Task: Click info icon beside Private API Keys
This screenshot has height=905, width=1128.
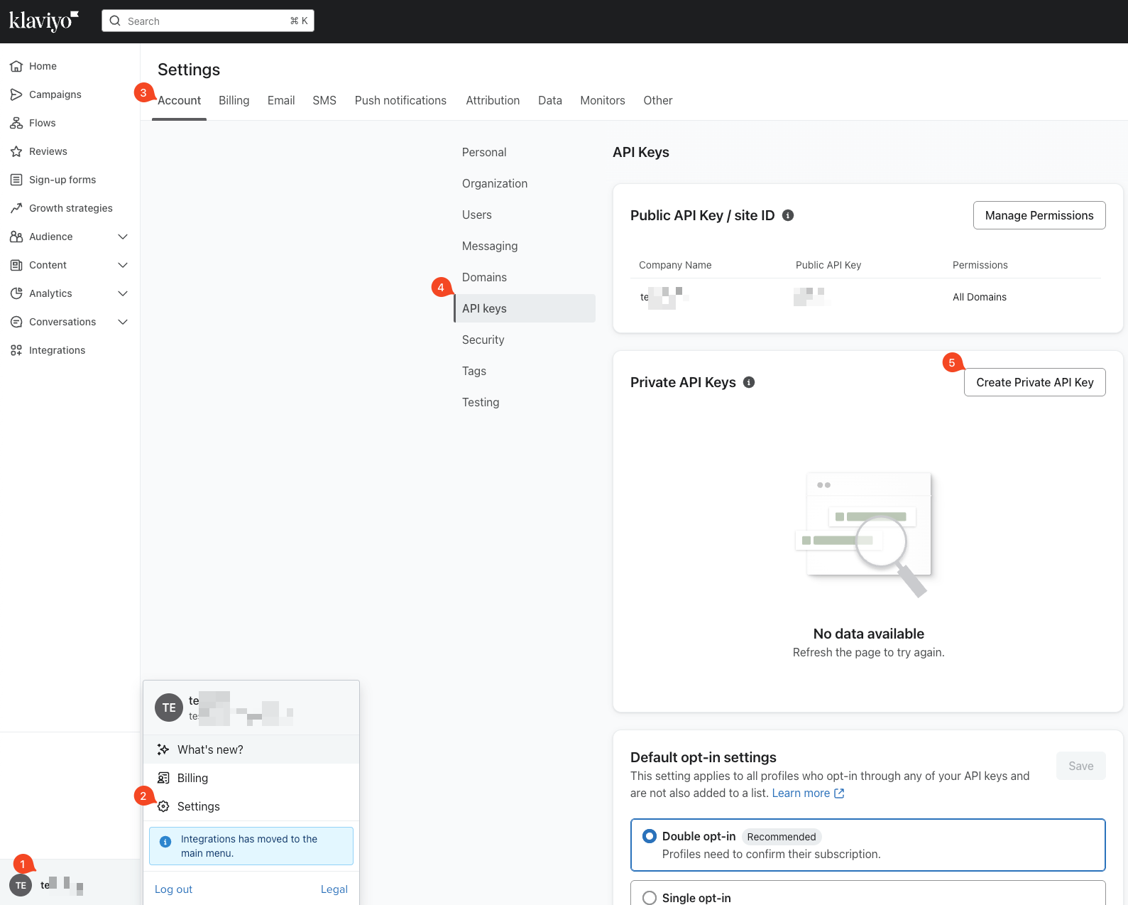Action: pyautogui.click(x=749, y=382)
